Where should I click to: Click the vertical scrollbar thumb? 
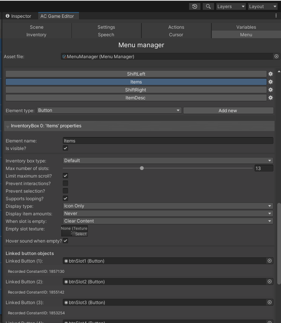tap(279, 244)
